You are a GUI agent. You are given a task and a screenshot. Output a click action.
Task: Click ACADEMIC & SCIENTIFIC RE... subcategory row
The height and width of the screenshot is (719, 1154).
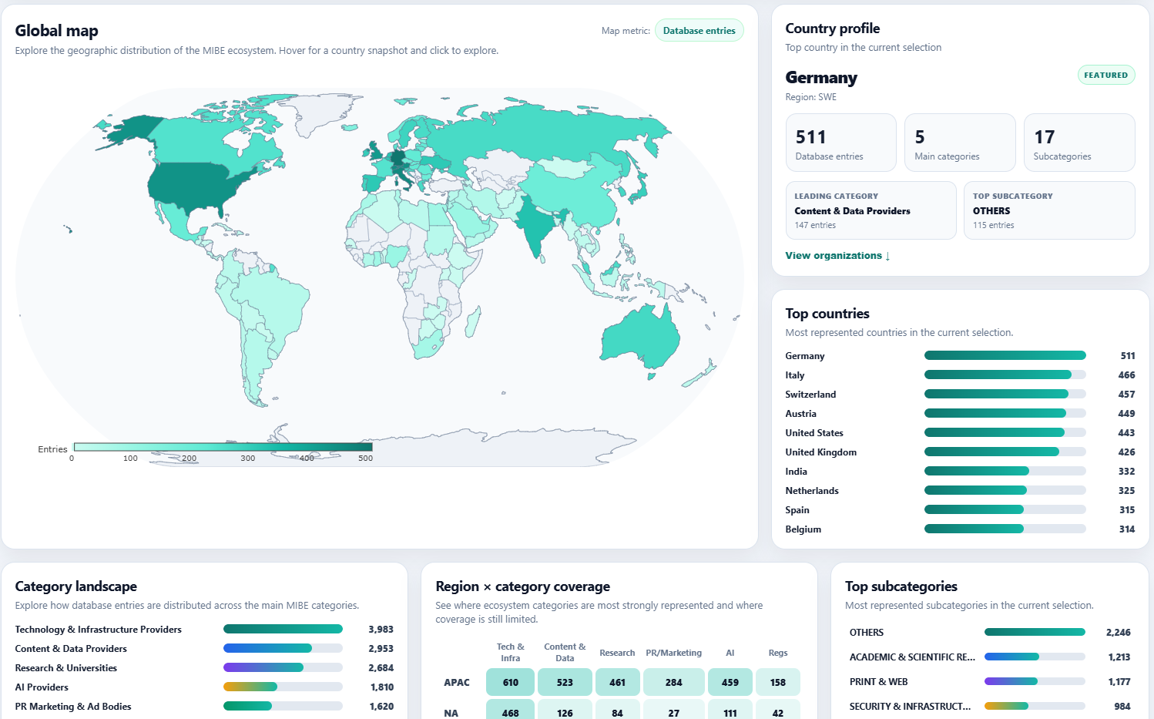click(x=990, y=657)
